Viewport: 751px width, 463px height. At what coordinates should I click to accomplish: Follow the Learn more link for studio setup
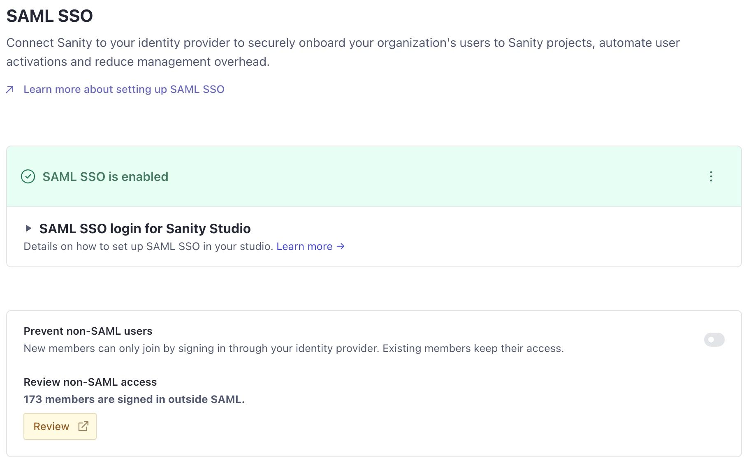pyautogui.click(x=311, y=246)
